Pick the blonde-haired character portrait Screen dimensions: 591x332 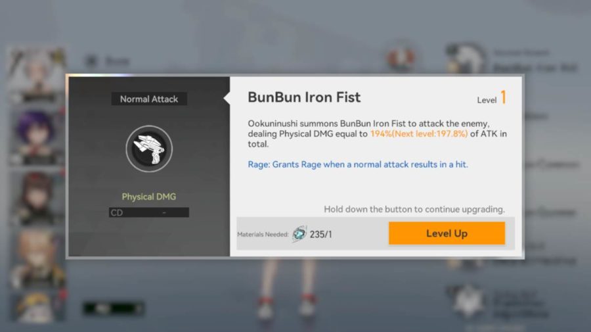[37, 259]
